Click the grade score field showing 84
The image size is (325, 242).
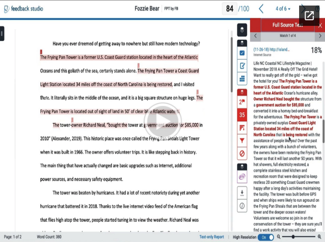coord(230,9)
